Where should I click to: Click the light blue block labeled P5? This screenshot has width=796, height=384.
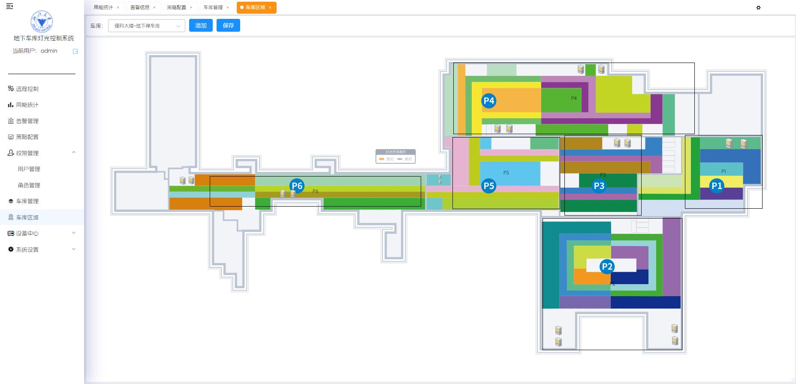coord(510,174)
